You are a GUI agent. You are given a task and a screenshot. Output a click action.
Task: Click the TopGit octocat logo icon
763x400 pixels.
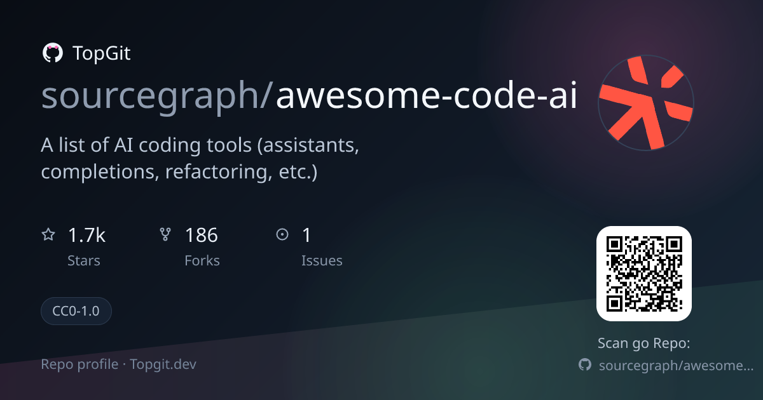(x=52, y=53)
